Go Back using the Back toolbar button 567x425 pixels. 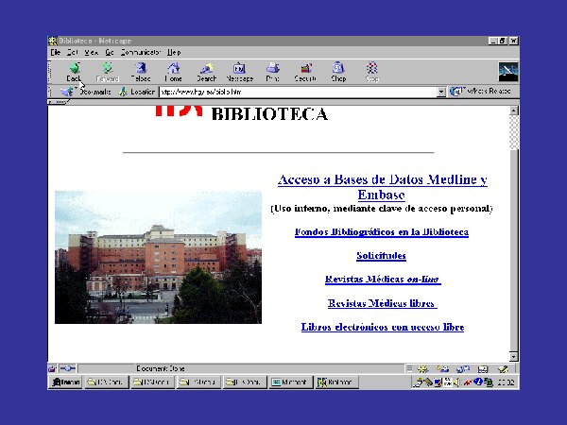pyautogui.click(x=74, y=72)
